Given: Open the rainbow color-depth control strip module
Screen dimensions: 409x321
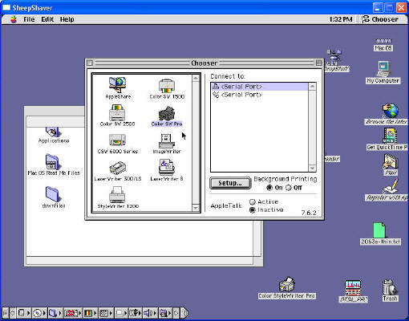Looking at the screenshot, I should click(x=91, y=313).
